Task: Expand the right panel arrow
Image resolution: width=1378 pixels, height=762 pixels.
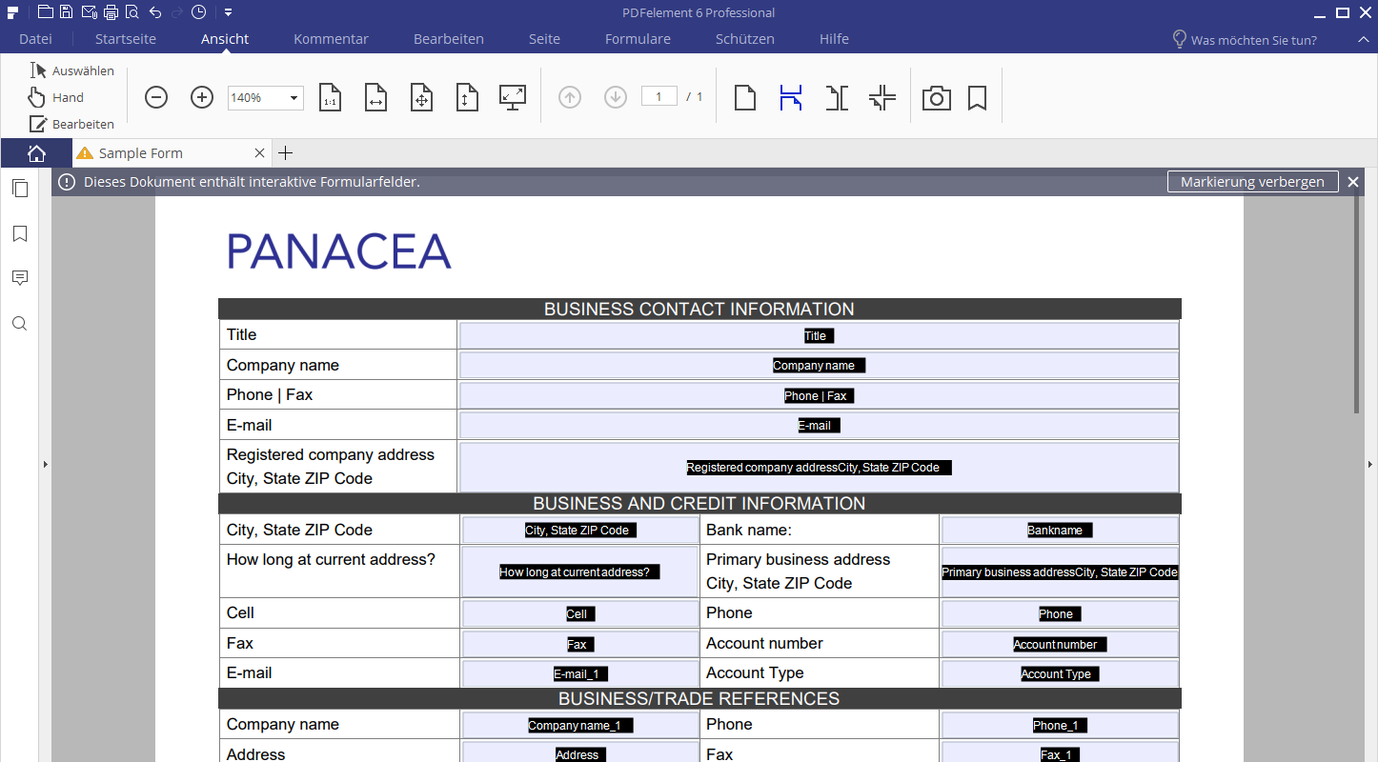Action: (x=1370, y=465)
